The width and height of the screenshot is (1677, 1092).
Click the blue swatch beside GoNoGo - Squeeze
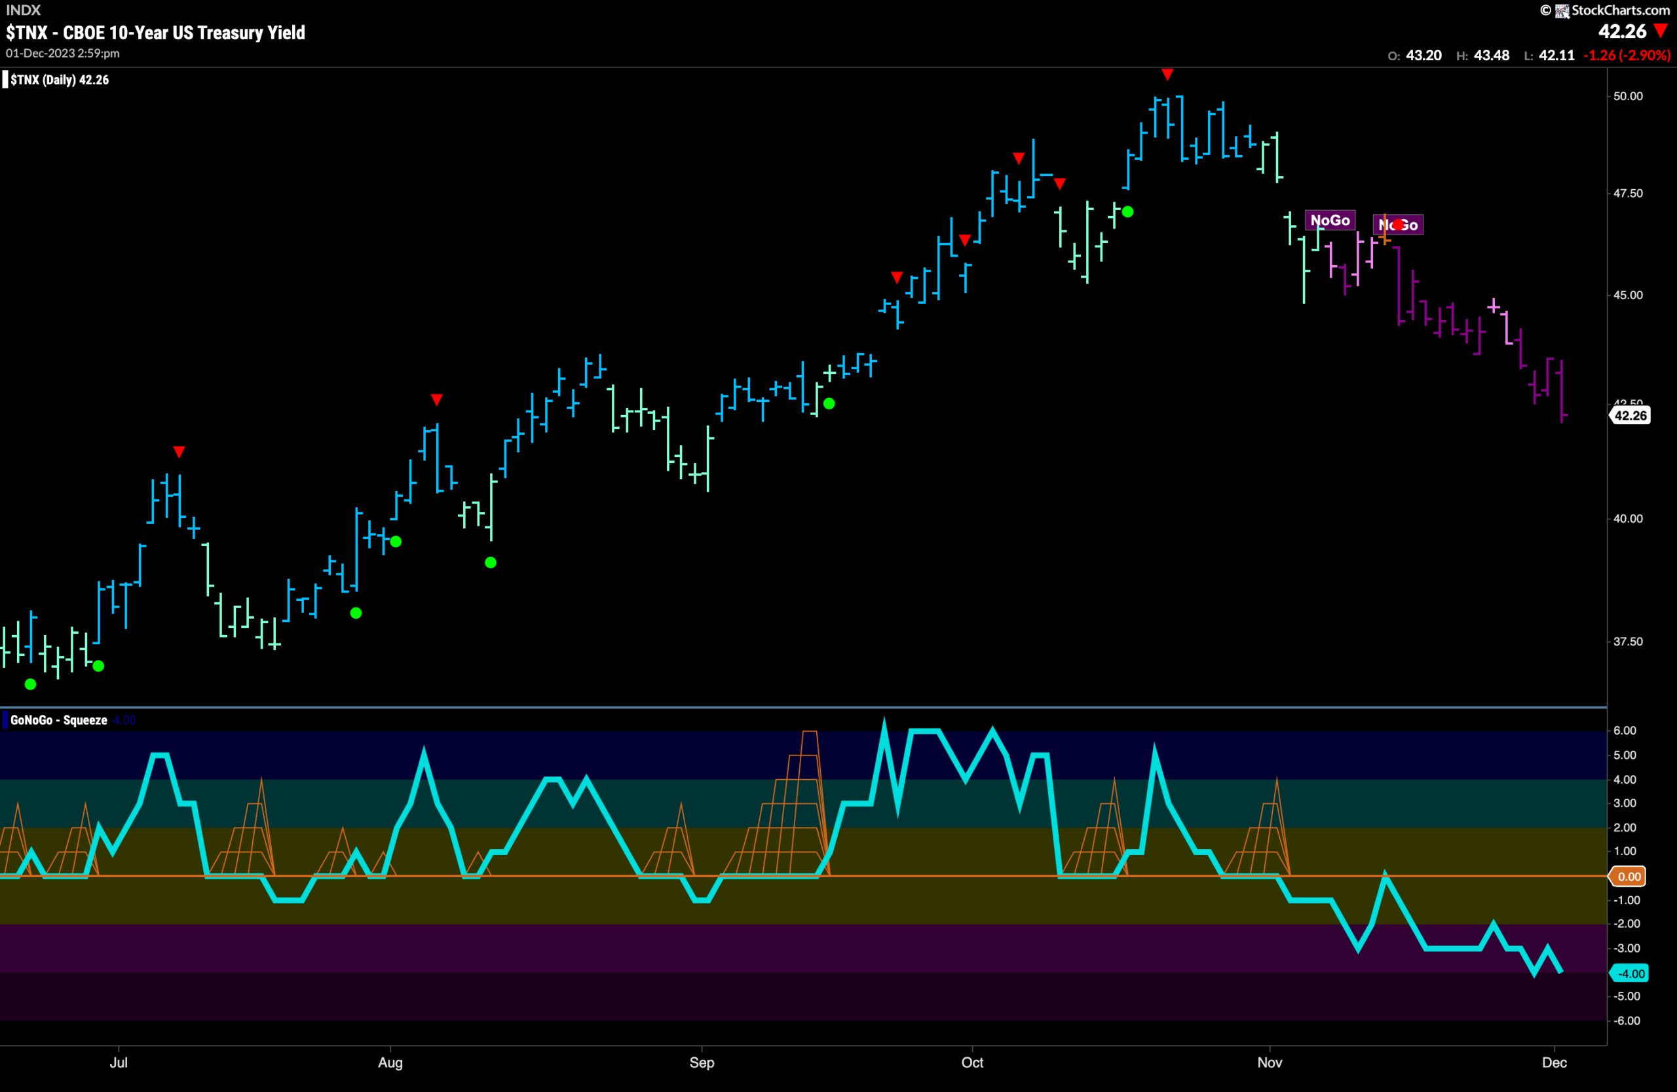pyautogui.click(x=5, y=720)
